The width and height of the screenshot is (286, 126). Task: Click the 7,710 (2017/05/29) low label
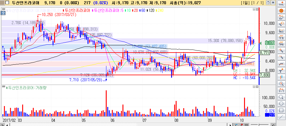[86, 80]
